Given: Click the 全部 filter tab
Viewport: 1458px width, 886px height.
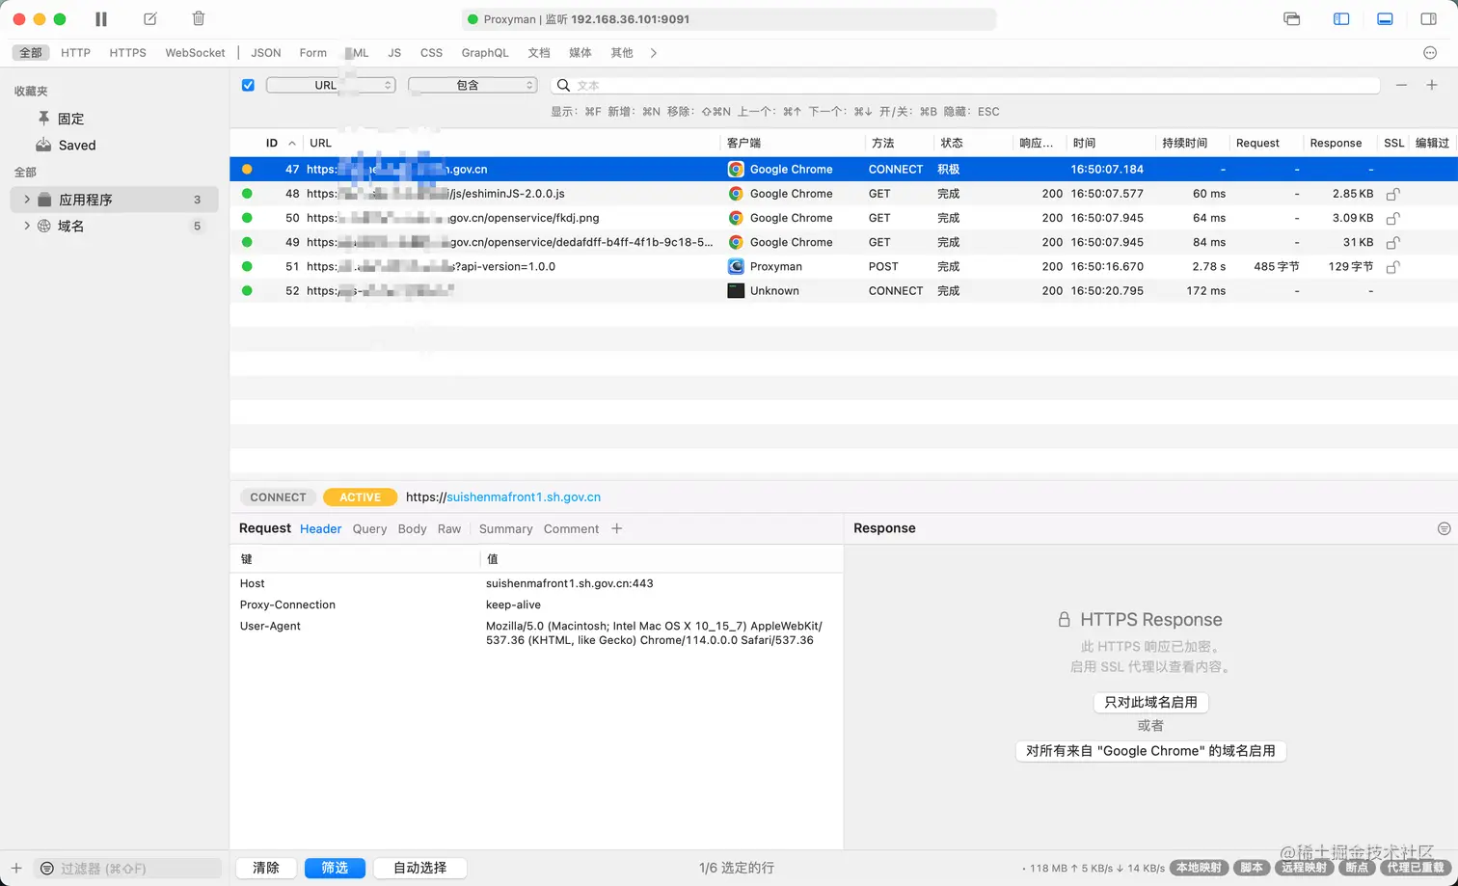Looking at the screenshot, I should pos(31,53).
